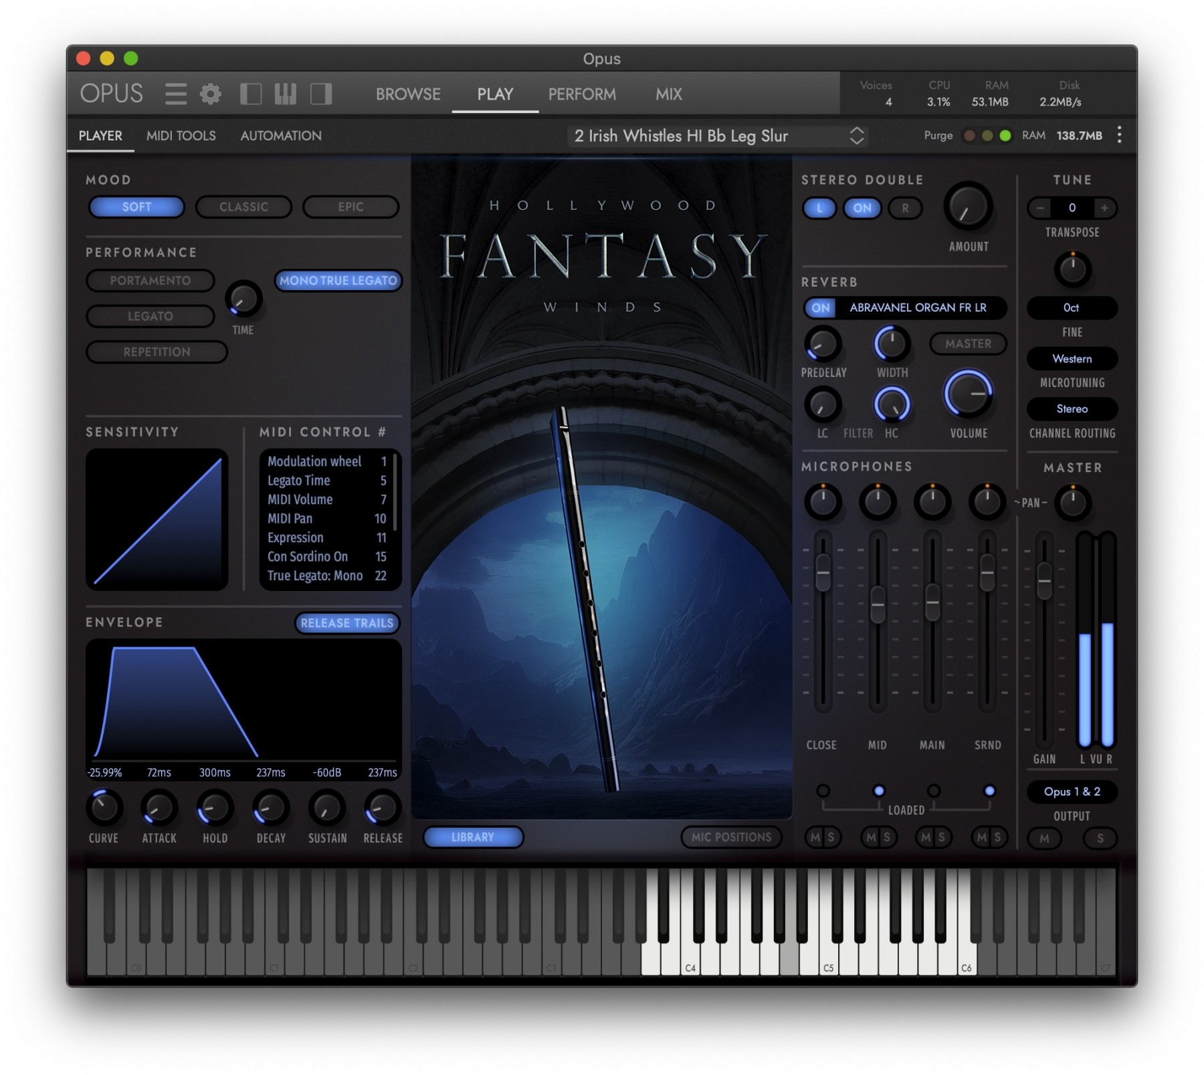Toggle Mono True Legato
1204x1075 pixels.
[338, 281]
